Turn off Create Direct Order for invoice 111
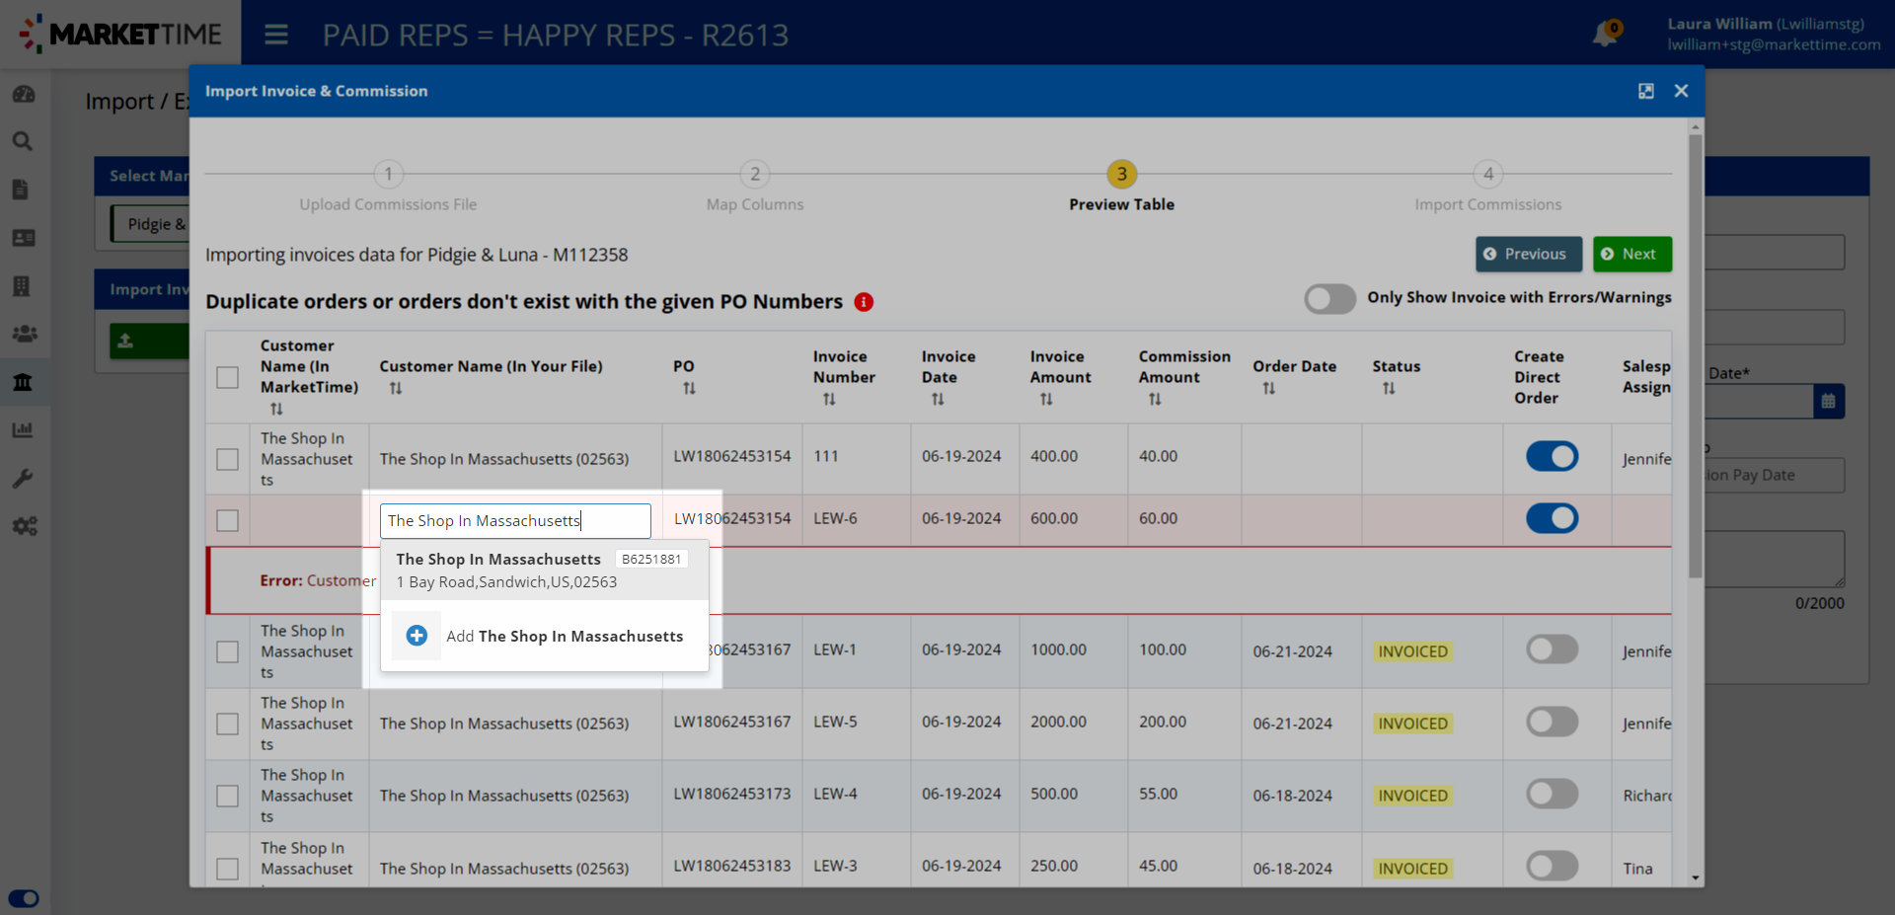Viewport: 1895px width, 915px height. coord(1552,456)
